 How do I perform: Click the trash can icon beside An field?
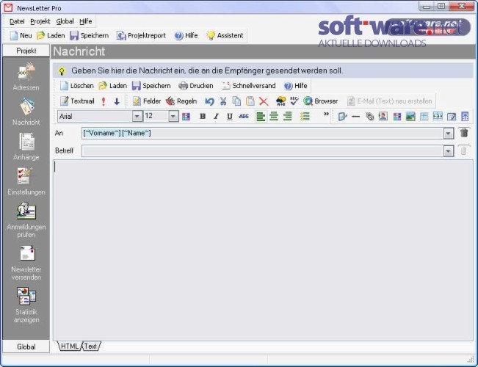coord(463,133)
